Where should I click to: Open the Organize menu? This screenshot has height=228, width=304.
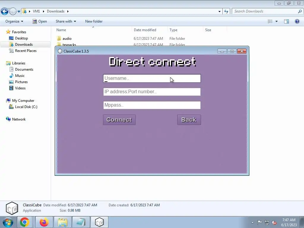tap(14, 21)
